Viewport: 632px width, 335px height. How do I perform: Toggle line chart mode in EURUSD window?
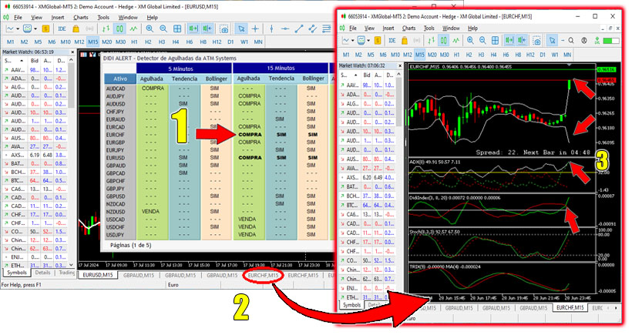[x=133, y=28]
